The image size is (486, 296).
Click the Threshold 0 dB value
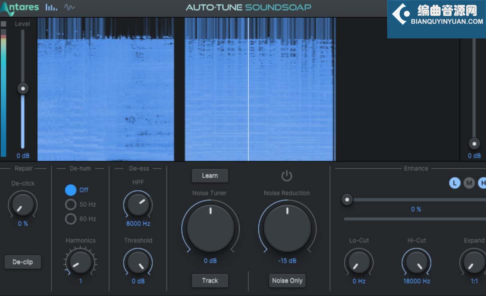click(x=138, y=281)
